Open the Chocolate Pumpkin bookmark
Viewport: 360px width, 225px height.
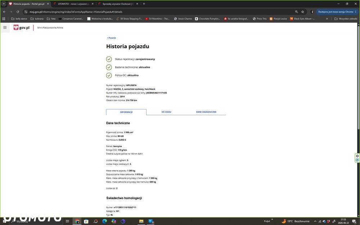pyautogui.click(x=208, y=19)
